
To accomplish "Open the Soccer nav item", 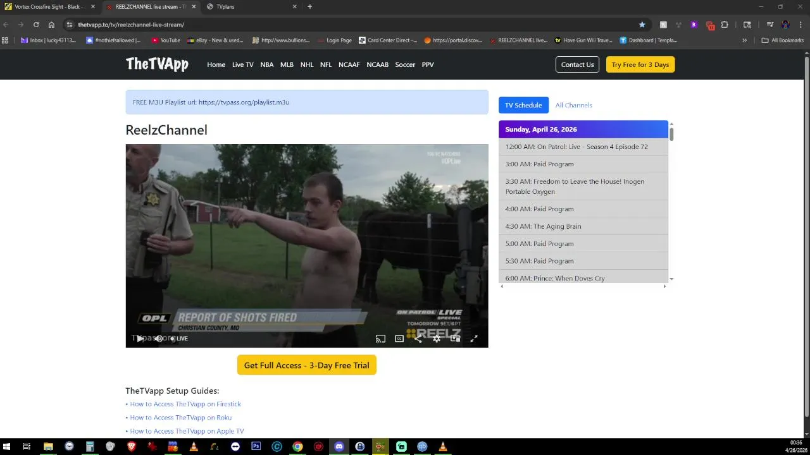I will (405, 64).
